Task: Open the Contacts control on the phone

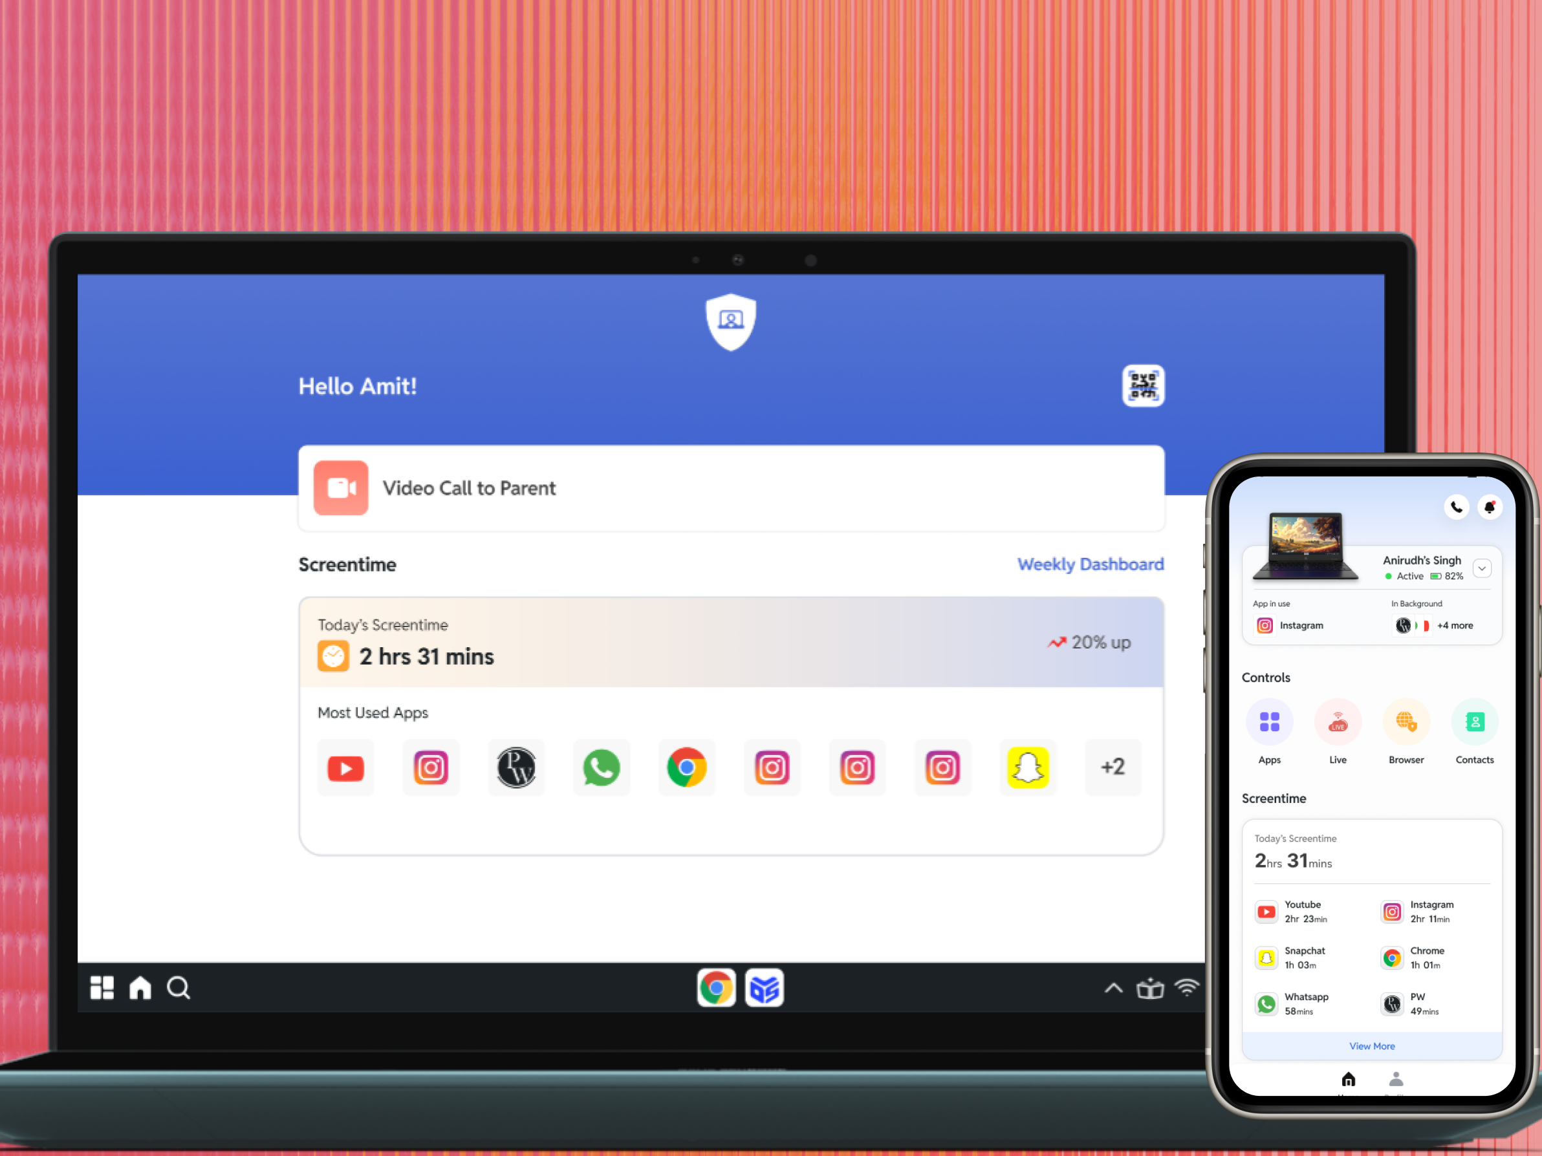Action: tap(1474, 722)
